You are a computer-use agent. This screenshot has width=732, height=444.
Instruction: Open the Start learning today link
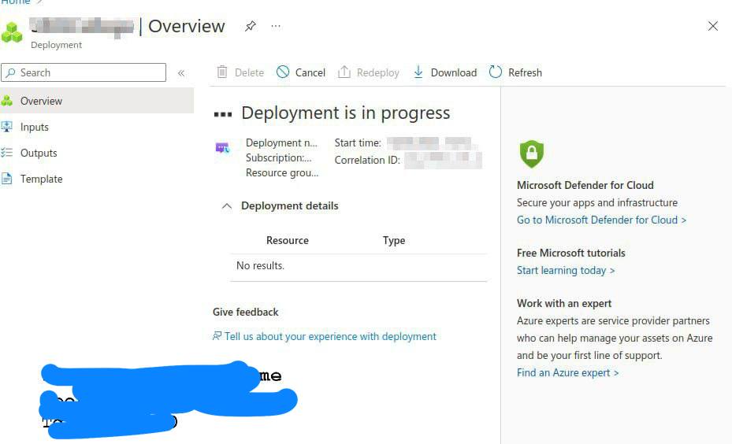point(566,271)
